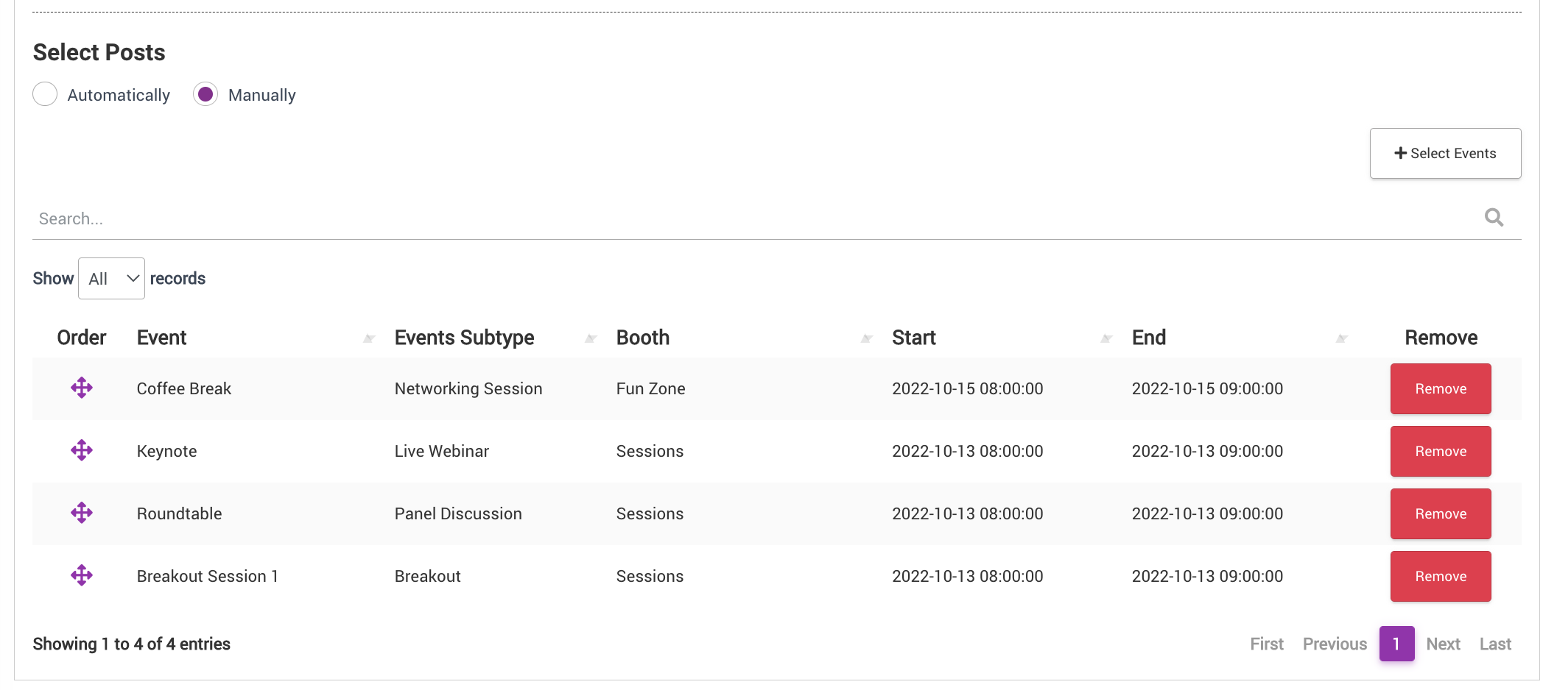Click the move icon for Coffee Break
The height and width of the screenshot is (690, 1557).
coord(81,388)
